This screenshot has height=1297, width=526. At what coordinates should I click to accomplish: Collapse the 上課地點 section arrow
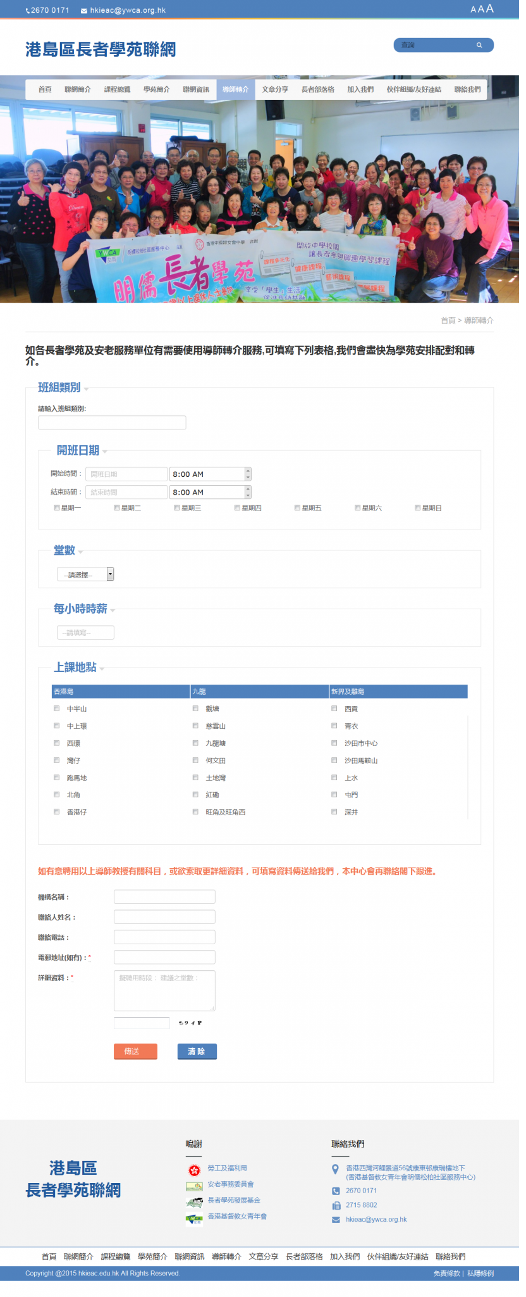(x=102, y=669)
